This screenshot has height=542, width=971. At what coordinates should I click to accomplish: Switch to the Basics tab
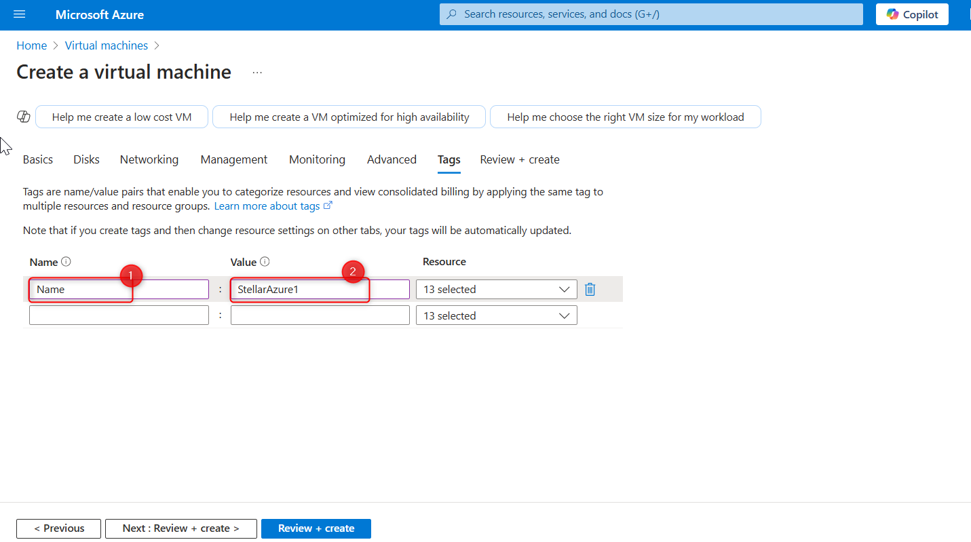click(x=38, y=159)
